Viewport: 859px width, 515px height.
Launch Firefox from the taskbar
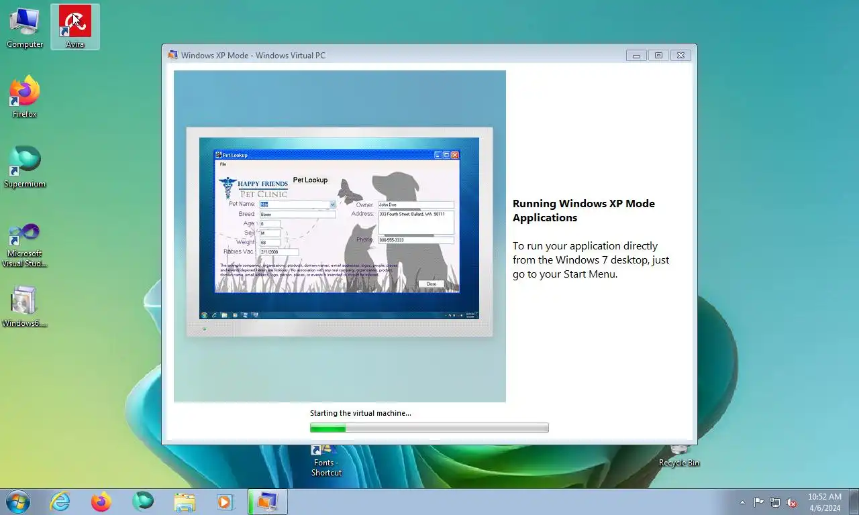pos(101,502)
